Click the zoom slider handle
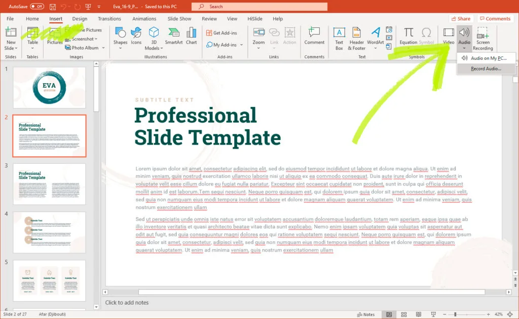The width and height of the screenshot is (519, 319). pyautogui.click(x=455, y=314)
